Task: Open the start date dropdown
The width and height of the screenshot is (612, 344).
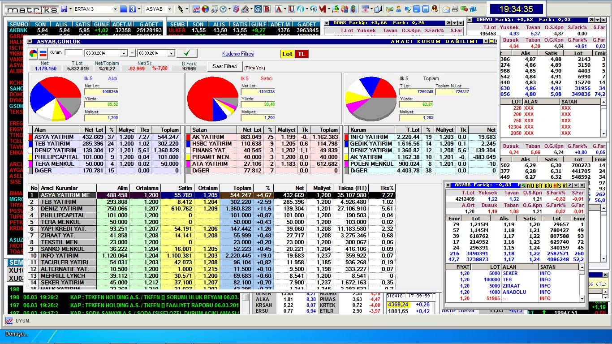Action: click(x=124, y=53)
